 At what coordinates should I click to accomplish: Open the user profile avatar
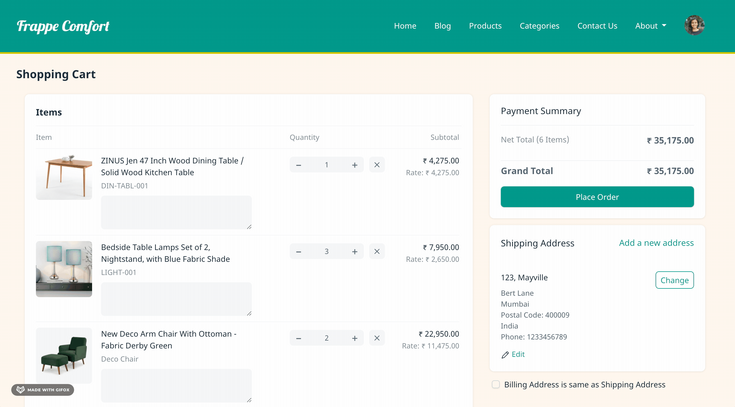(x=695, y=25)
